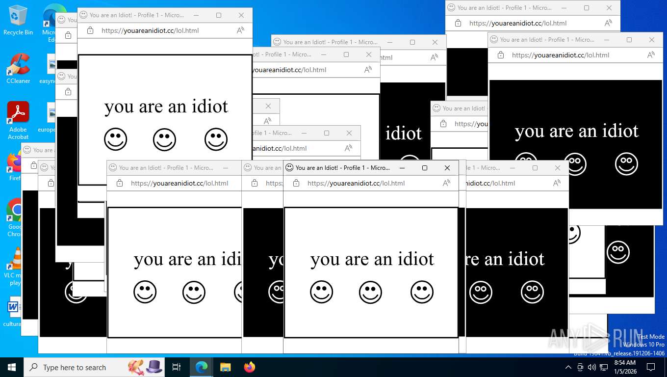The height and width of the screenshot is (377, 667).
Task: Click rightmost white smiley in large right black window
Action: 627,164
